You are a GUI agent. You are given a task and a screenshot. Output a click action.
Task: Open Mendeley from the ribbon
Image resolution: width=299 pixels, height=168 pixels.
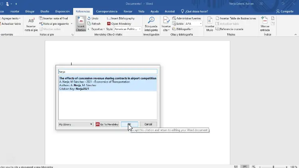[119, 24]
